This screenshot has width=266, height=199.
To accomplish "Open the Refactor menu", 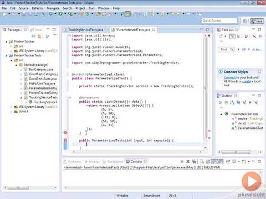I will coord(38,8).
